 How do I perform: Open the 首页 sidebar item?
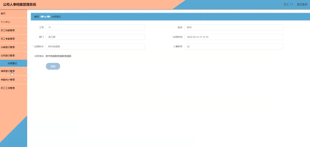13,14
